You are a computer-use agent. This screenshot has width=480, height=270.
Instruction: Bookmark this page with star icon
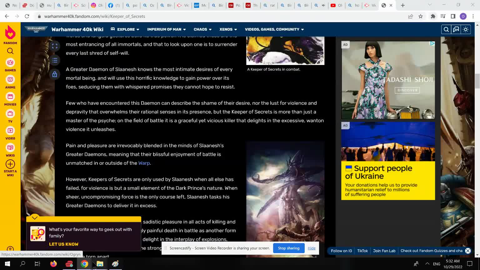click(x=421, y=16)
